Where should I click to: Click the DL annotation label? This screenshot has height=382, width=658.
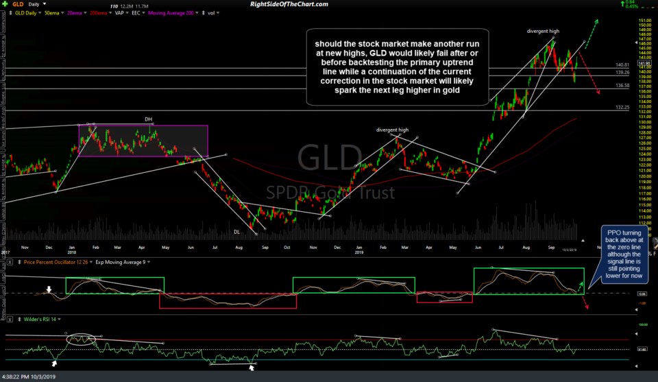click(236, 232)
